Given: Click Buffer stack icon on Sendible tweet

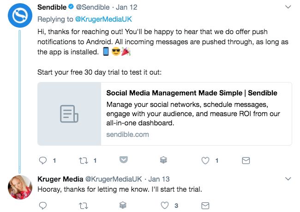Looking at the screenshot, I should pos(163,160).
